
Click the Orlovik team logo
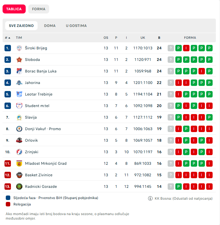click(x=19, y=140)
